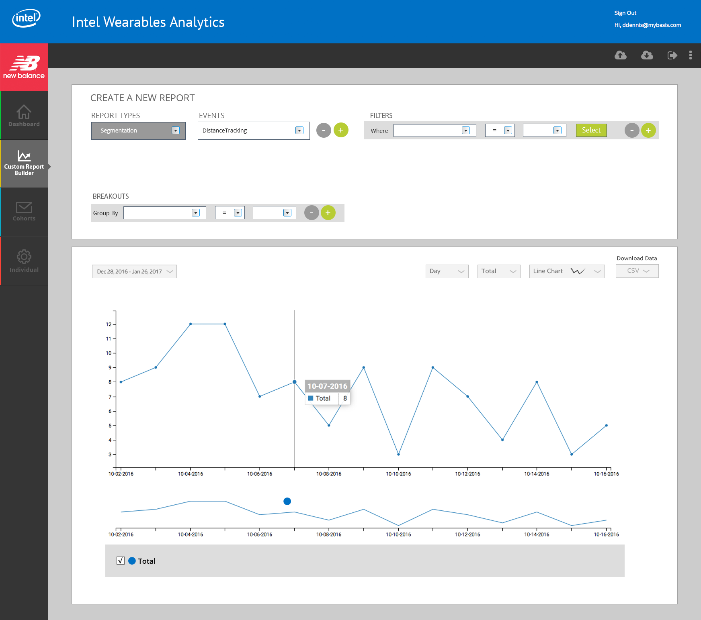Viewport: 701px width, 620px height.
Task: Open the CSV download dropdown
Action: coord(637,271)
